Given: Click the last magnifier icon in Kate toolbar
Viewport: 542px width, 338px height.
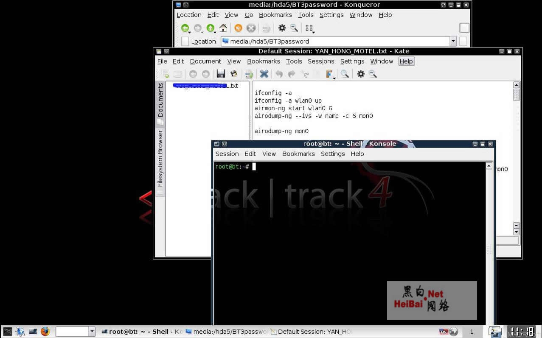Looking at the screenshot, I should tap(373, 74).
